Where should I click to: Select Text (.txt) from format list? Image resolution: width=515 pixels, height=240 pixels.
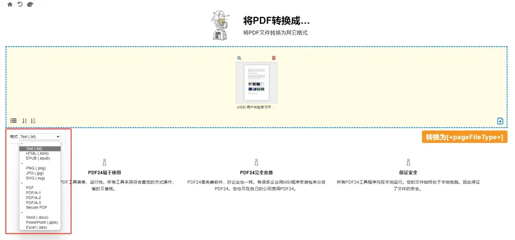point(40,149)
